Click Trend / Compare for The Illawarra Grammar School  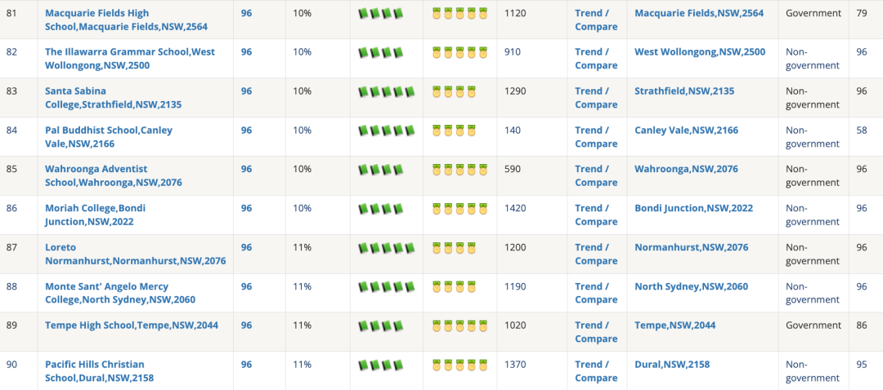596,59
